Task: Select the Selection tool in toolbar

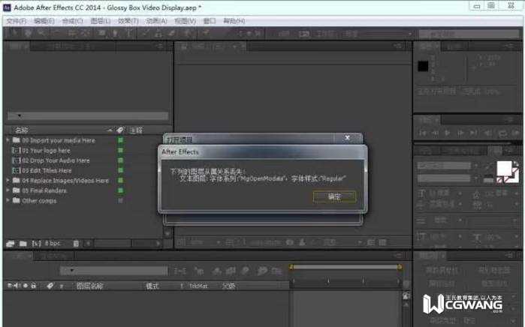Action: coord(15,33)
